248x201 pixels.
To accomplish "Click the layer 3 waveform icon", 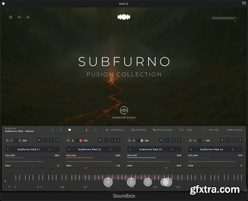I will click(x=129, y=141).
